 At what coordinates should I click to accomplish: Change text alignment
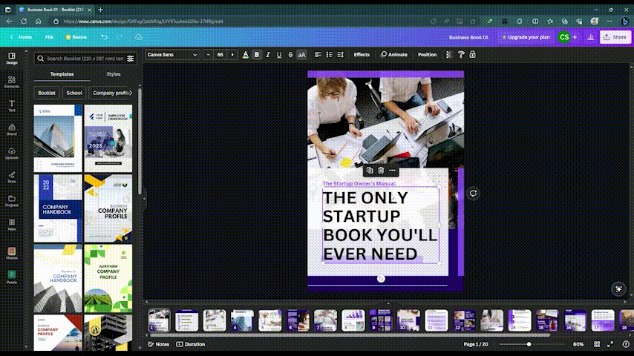[318, 55]
